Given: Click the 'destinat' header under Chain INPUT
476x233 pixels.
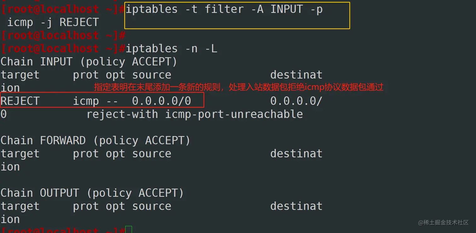Looking at the screenshot, I should (x=296, y=75).
